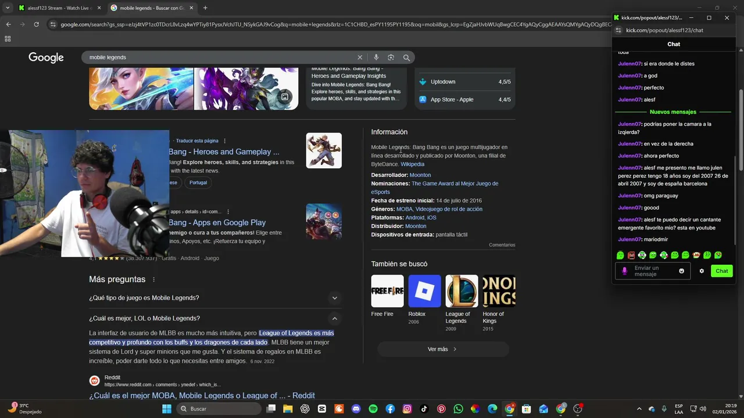Open App Store - Apple rating row
Image resolution: width=744 pixels, height=418 pixels.
[x=465, y=99]
